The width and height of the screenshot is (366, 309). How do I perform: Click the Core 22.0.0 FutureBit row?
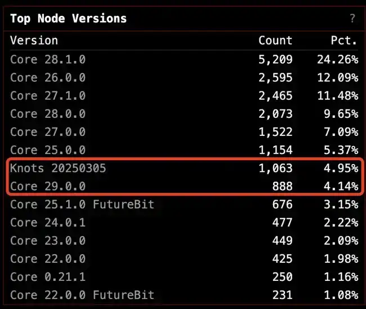pos(184,295)
